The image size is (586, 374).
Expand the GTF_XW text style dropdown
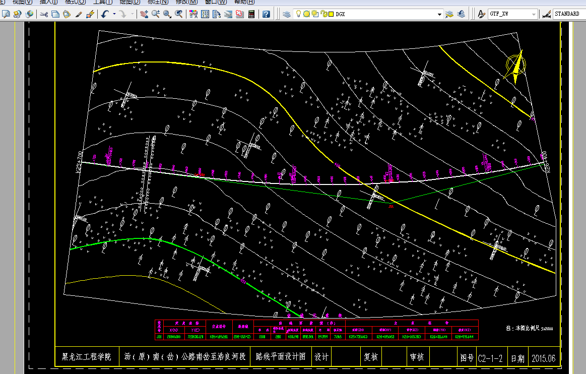point(534,14)
